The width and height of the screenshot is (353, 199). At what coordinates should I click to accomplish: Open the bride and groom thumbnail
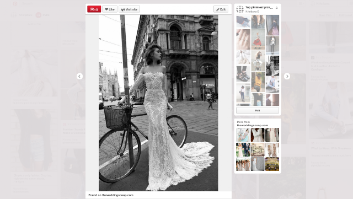[x=243, y=149]
